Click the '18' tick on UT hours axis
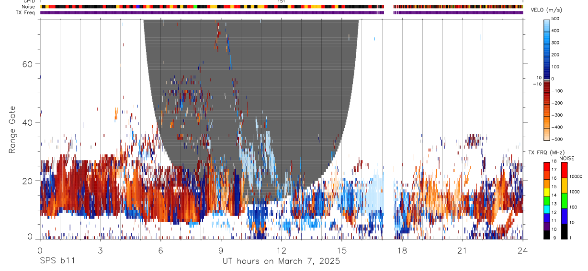588x271 pixels. point(402,250)
